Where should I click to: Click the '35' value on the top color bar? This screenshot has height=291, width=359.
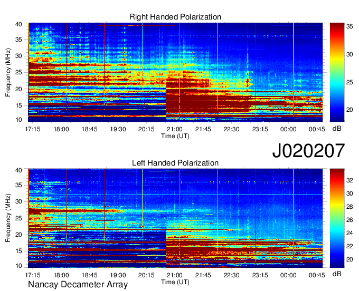point(349,26)
